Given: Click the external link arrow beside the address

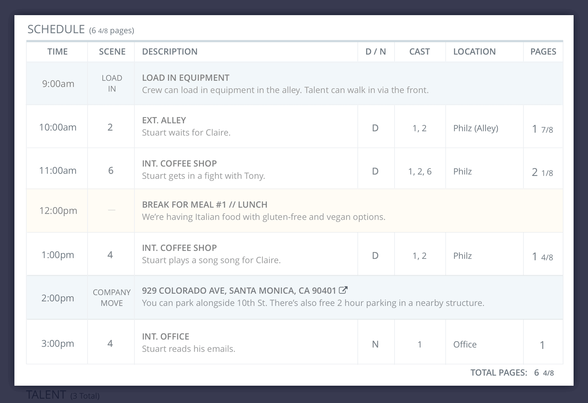Looking at the screenshot, I should [x=343, y=290].
